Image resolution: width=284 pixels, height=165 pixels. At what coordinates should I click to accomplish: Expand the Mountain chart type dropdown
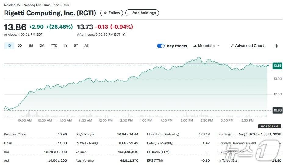[218, 46]
